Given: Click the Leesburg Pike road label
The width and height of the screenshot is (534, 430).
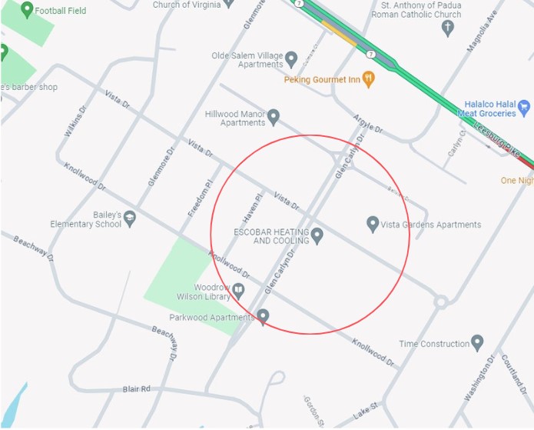Looking at the screenshot, I should tap(497, 140).
